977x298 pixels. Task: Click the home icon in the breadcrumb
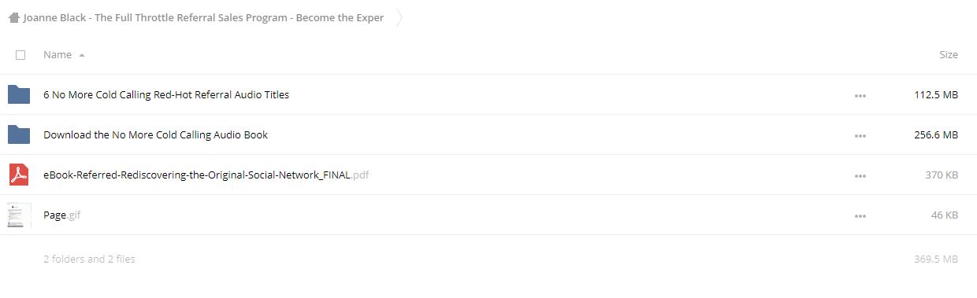pos(14,17)
